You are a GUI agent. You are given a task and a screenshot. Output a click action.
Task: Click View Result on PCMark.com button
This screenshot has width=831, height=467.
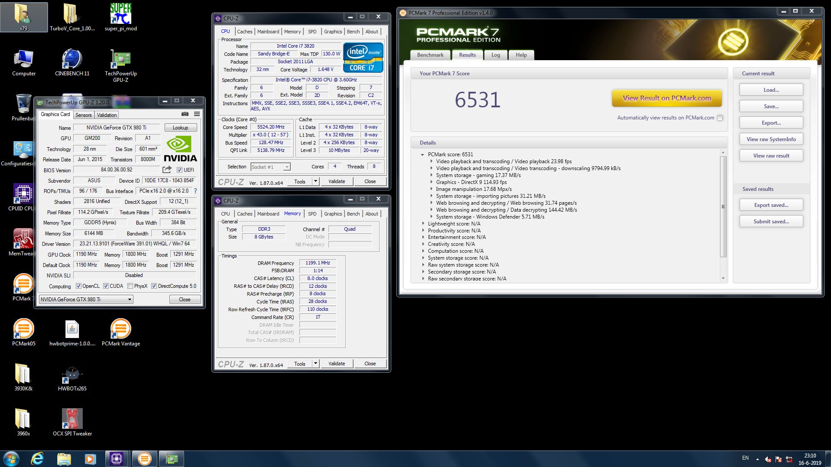[667, 98]
